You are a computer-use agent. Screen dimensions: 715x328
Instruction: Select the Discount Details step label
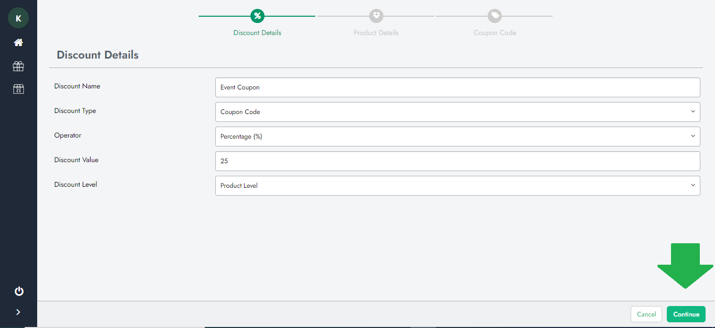tap(257, 33)
